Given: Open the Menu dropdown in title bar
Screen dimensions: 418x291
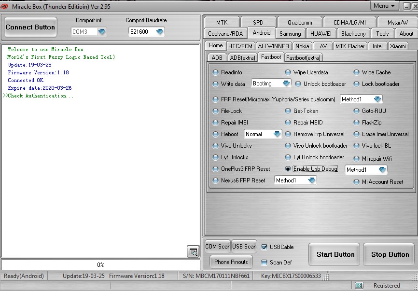Looking at the screenshot, I should [384, 6].
